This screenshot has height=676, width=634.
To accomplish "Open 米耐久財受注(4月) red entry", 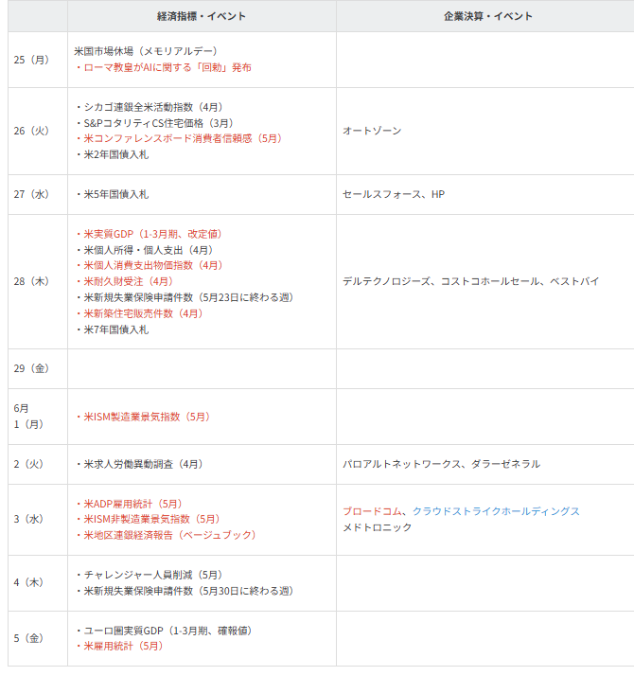I will (x=124, y=281).
